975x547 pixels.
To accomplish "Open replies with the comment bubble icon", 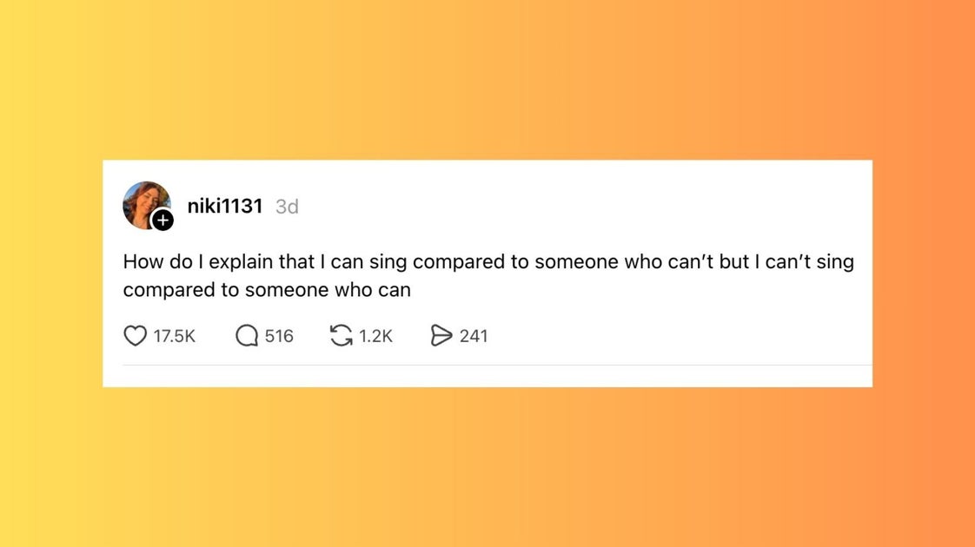I will (x=246, y=335).
